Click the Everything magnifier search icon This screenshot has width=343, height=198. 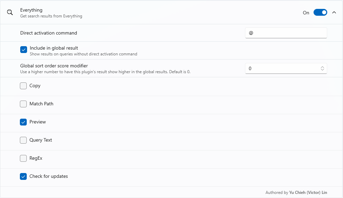(x=10, y=12)
